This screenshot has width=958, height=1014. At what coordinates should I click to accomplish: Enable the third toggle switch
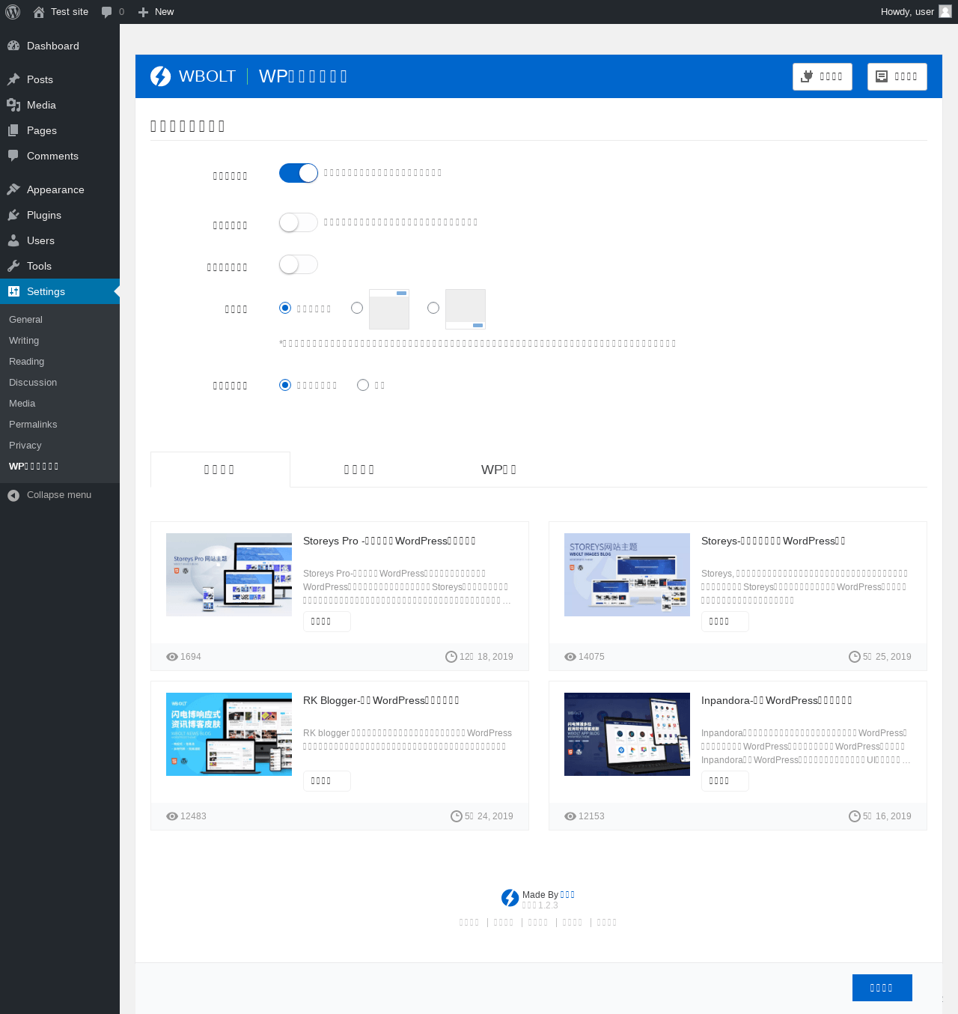point(299,264)
